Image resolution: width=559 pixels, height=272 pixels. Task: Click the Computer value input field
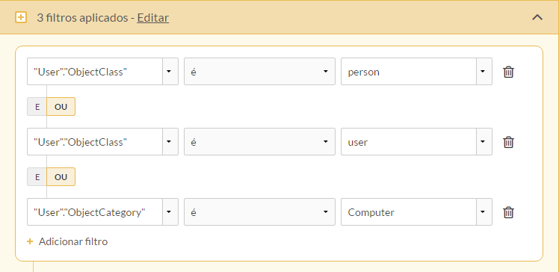point(409,212)
